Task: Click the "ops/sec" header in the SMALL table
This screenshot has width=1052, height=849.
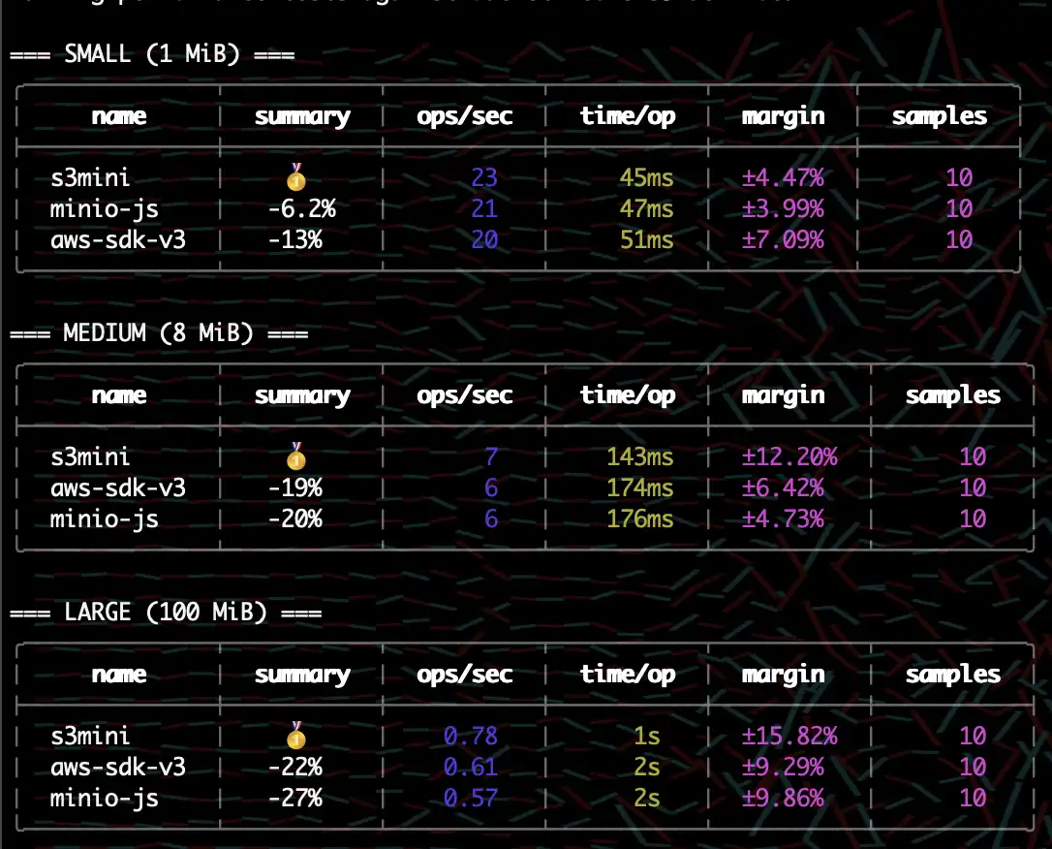Action: tap(464, 116)
